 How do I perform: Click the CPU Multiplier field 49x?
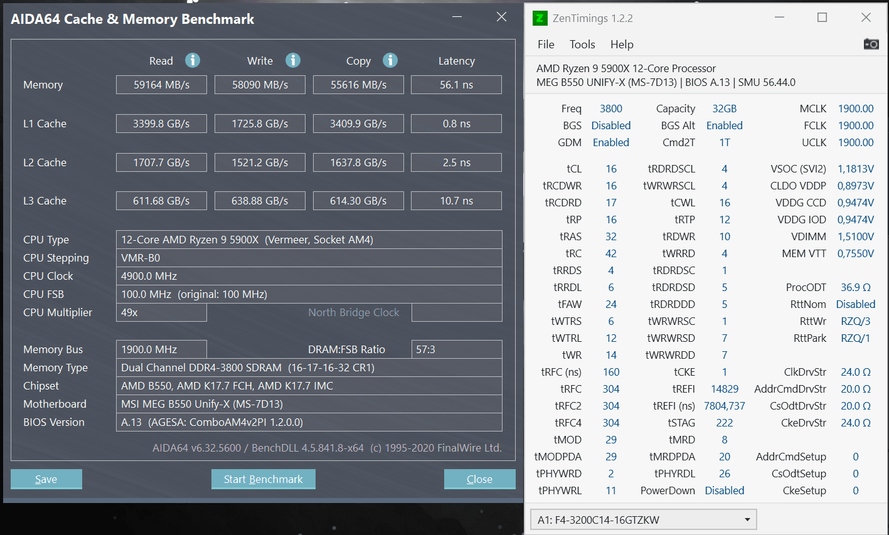click(x=161, y=312)
